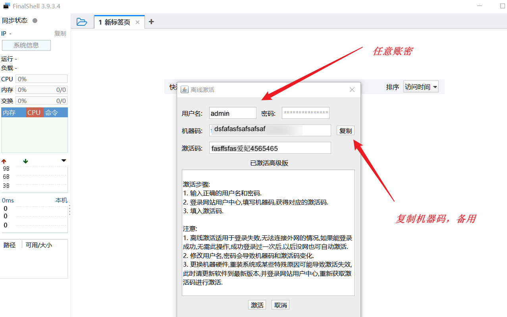The image size is (507, 317).
Task: Copy the IP with 复制 link
Action: pos(60,34)
